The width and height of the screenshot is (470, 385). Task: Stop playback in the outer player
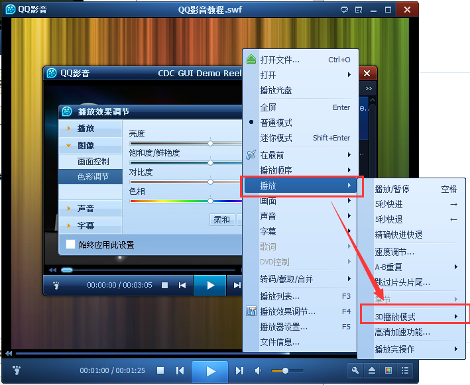click(160, 370)
